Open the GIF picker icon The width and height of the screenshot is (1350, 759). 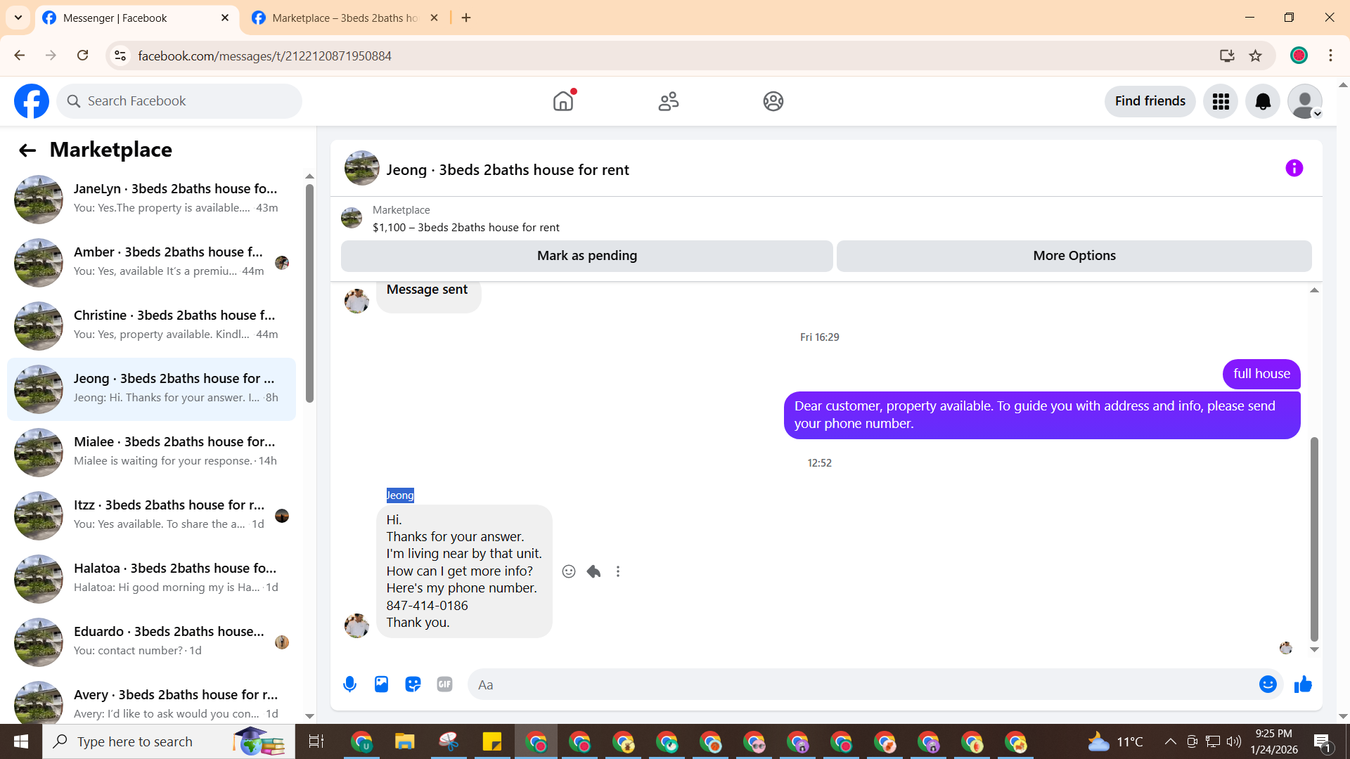click(x=444, y=685)
